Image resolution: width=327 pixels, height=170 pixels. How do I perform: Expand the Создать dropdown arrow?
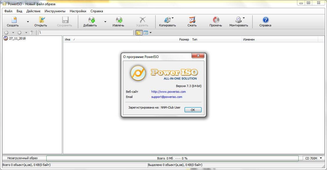tap(28, 22)
